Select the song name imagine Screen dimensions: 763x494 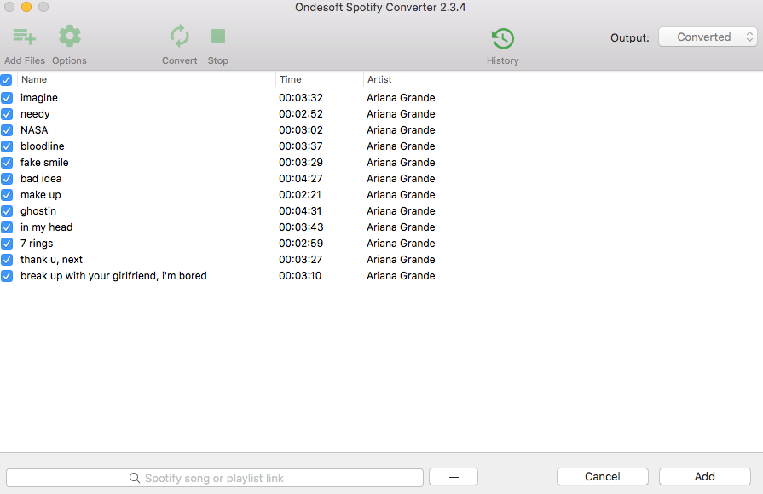click(39, 98)
